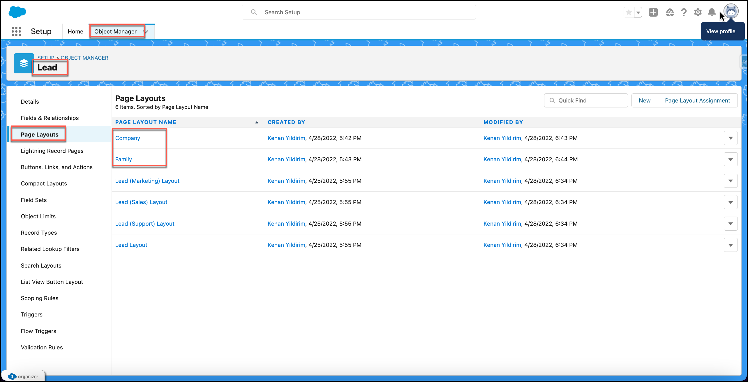748x382 pixels.
Task: Open the favorites list dropdown arrow
Action: 638,13
